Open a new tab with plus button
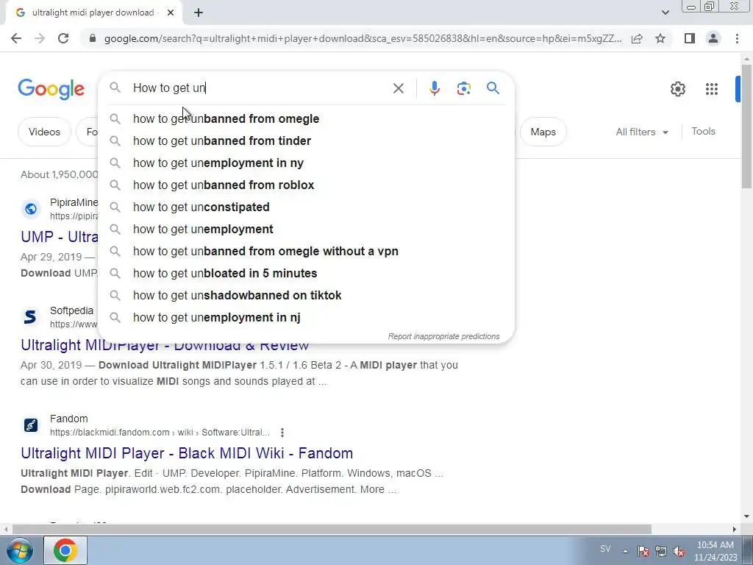The image size is (753, 565). tap(199, 13)
